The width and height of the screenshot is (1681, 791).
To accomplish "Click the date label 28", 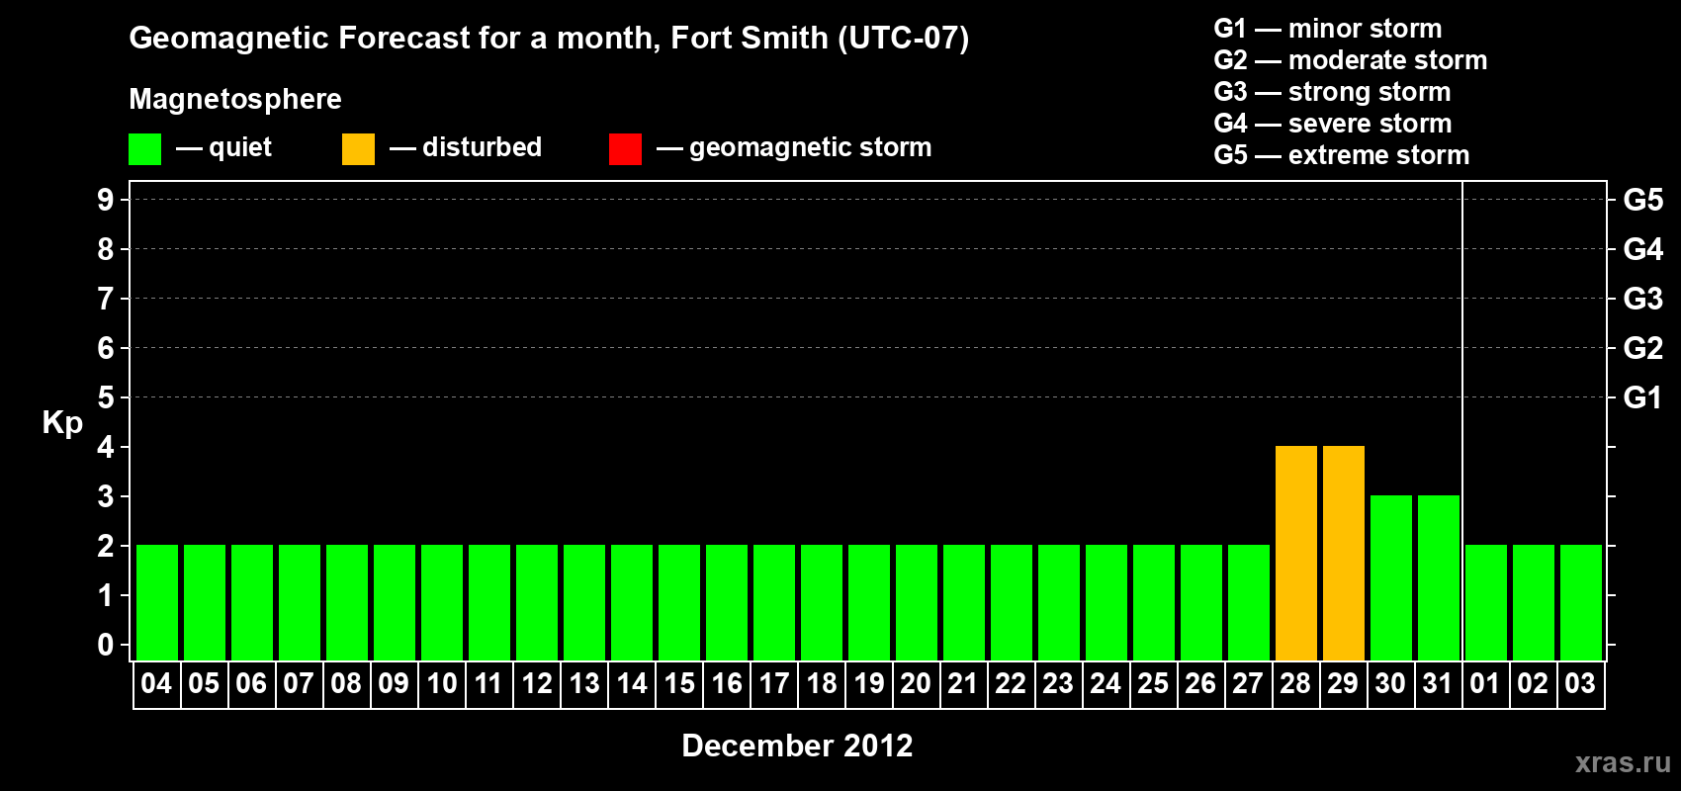I will 1295,683.
